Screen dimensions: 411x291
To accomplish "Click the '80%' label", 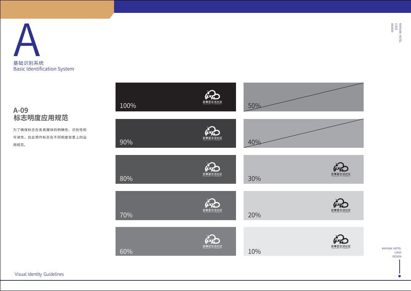I will tap(126, 178).
